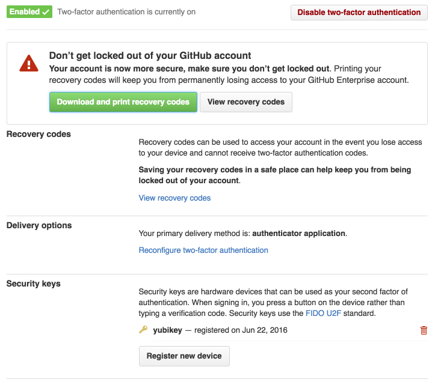Click the Delivery options section heading
Screen dimensions: 435x385
39,225
